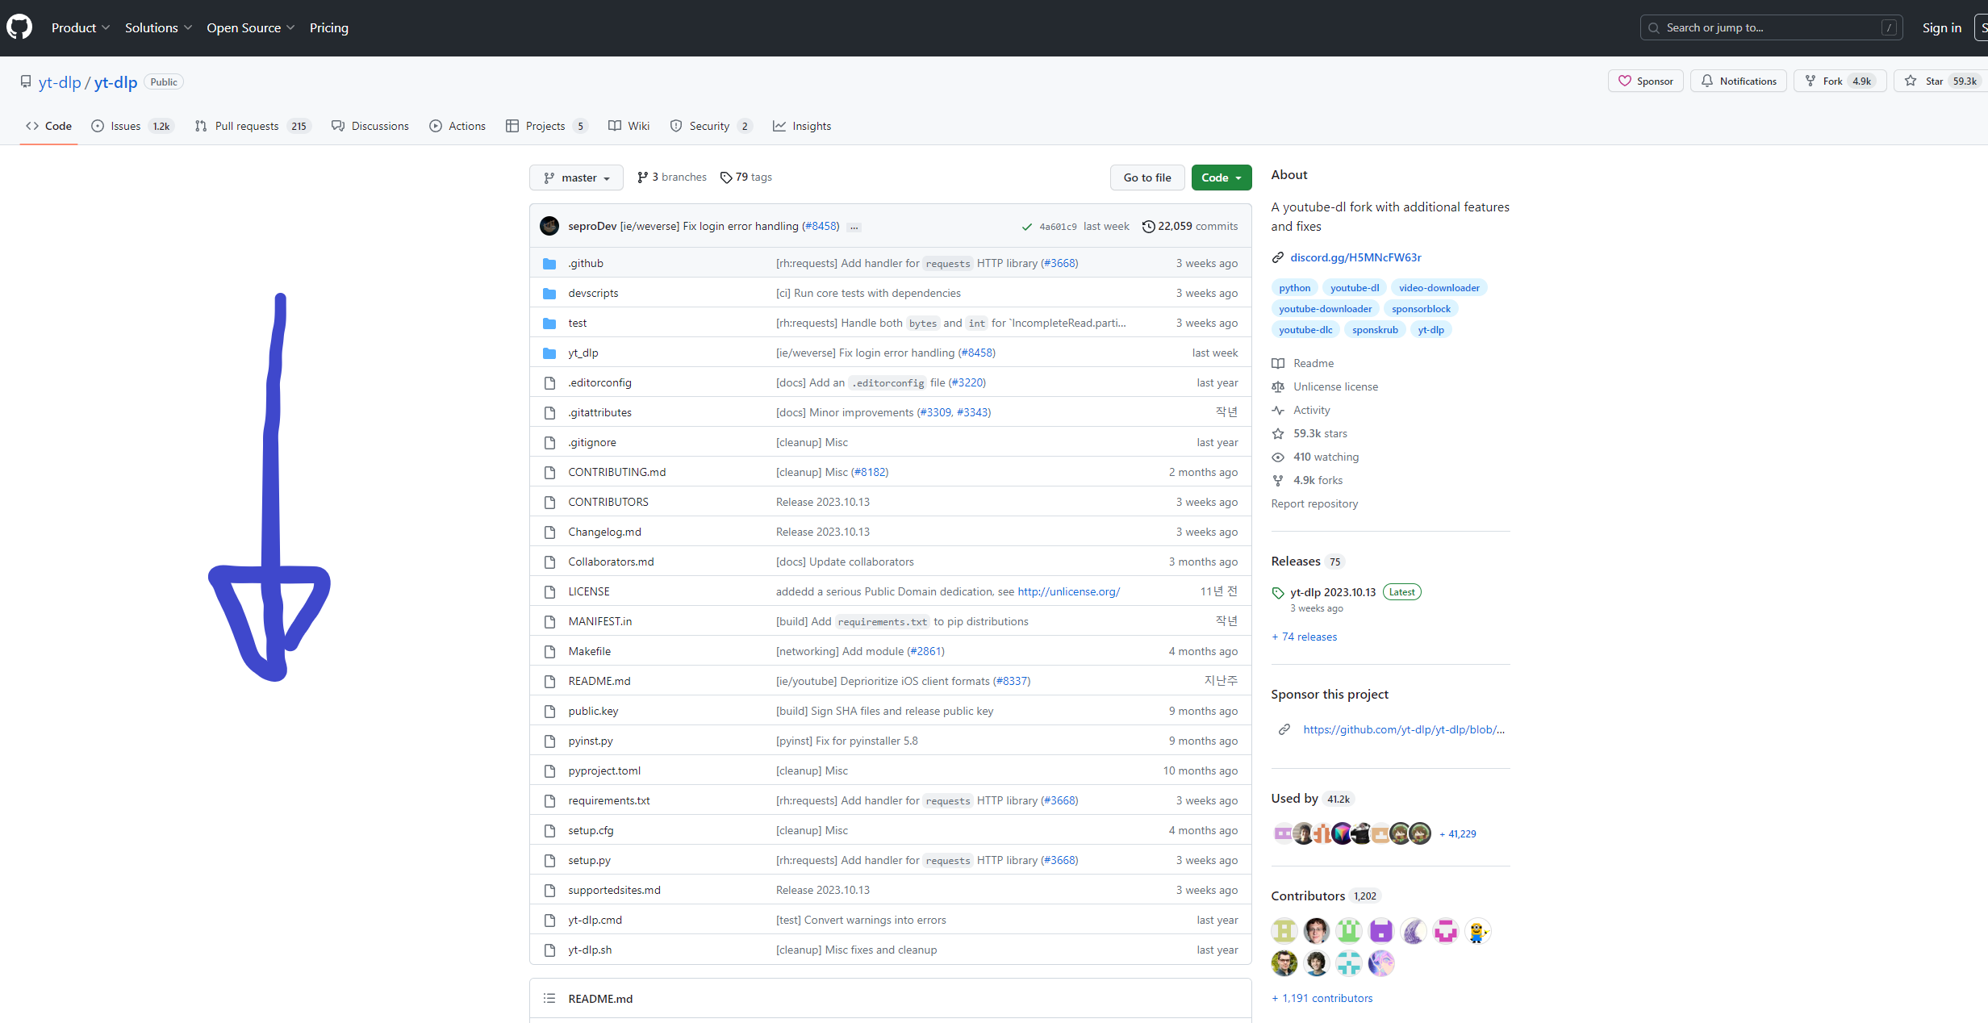
Task: Expand the commit message ellipsis
Action: [x=854, y=228]
